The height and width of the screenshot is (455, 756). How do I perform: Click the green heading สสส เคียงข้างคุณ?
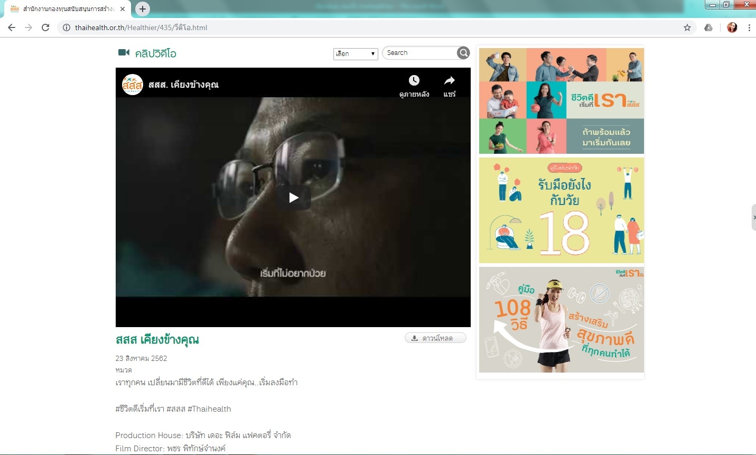click(x=157, y=339)
